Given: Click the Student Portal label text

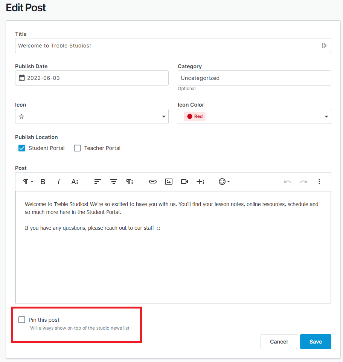Looking at the screenshot, I should point(46,148).
